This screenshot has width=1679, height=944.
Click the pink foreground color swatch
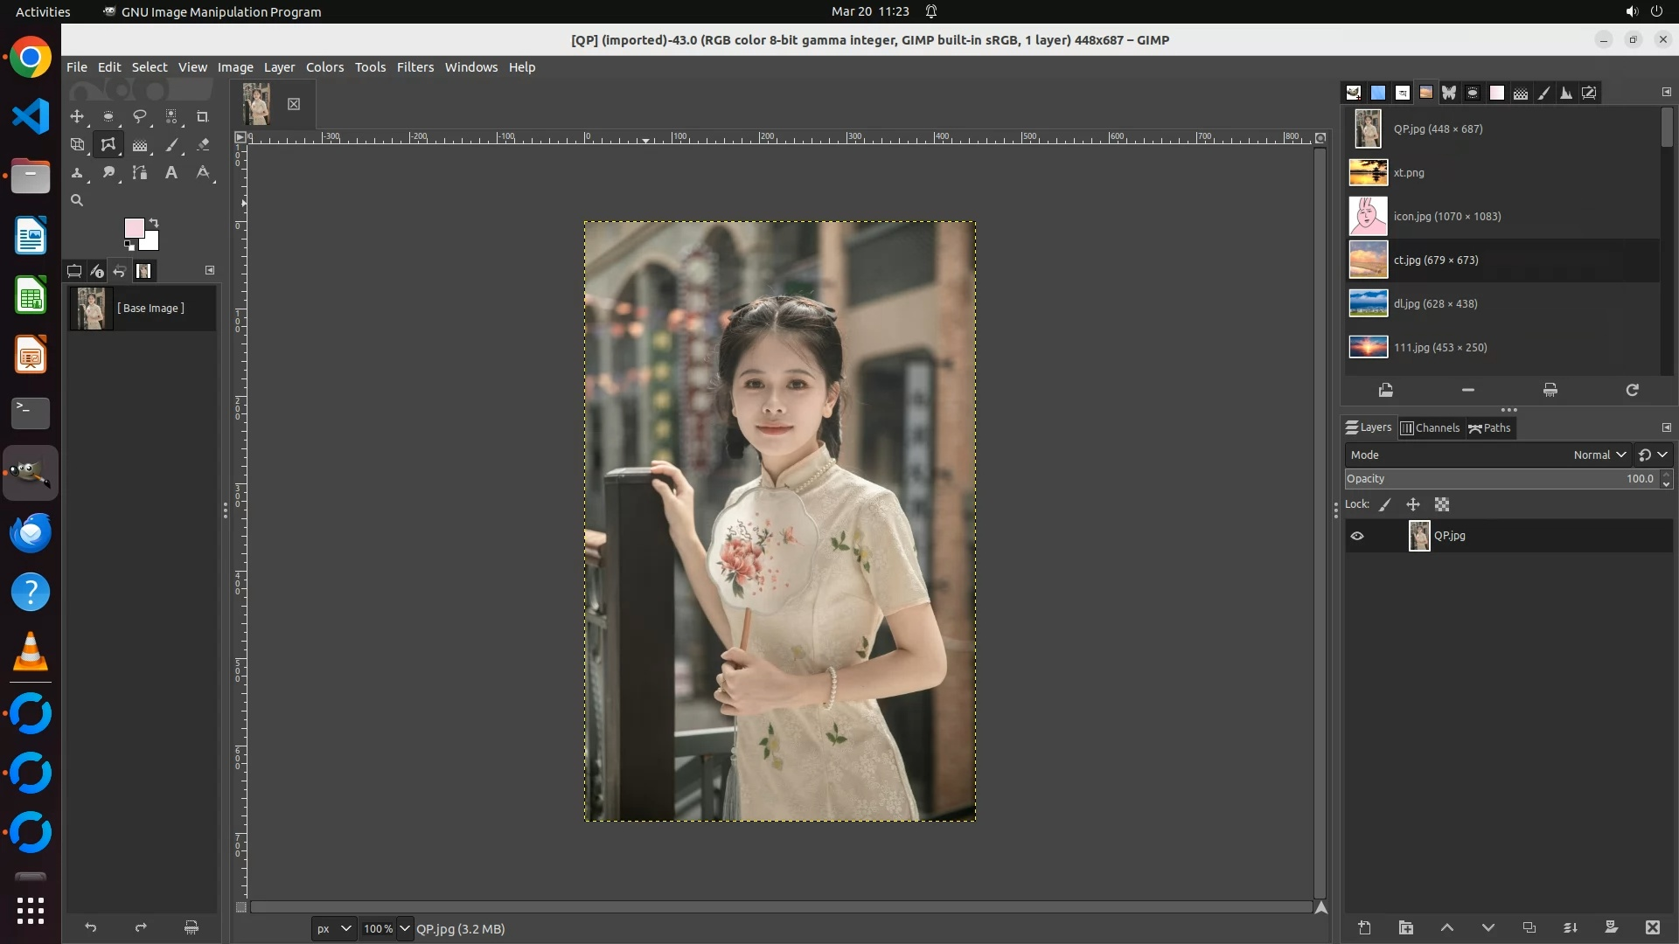coord(134,228)
